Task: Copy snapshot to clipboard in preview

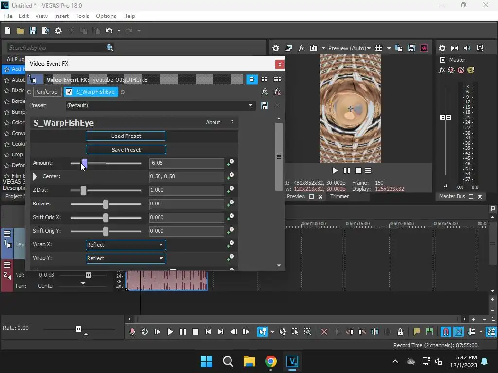Action: [x=399, y=48]
